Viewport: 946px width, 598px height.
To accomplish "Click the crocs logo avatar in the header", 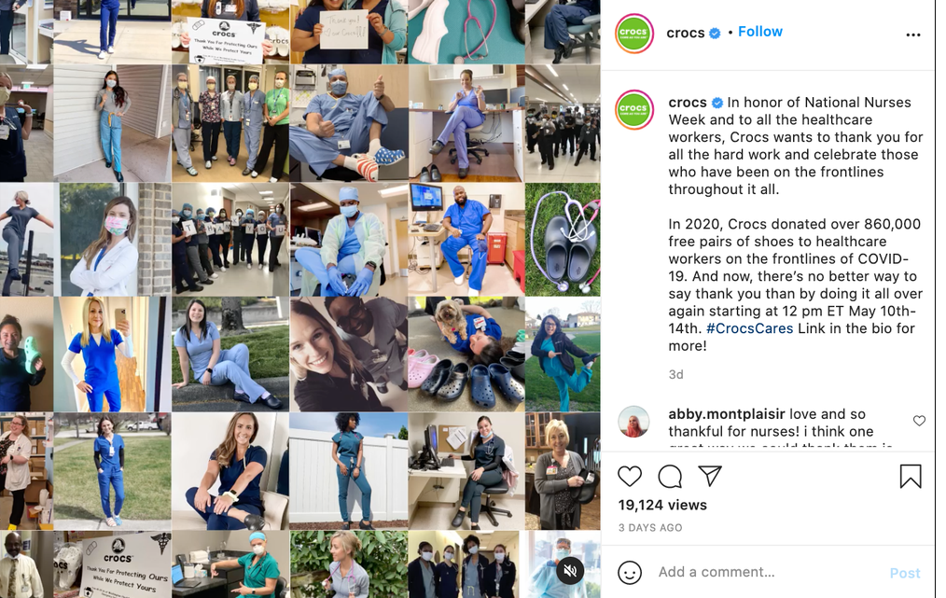I will tap(633, 34).
